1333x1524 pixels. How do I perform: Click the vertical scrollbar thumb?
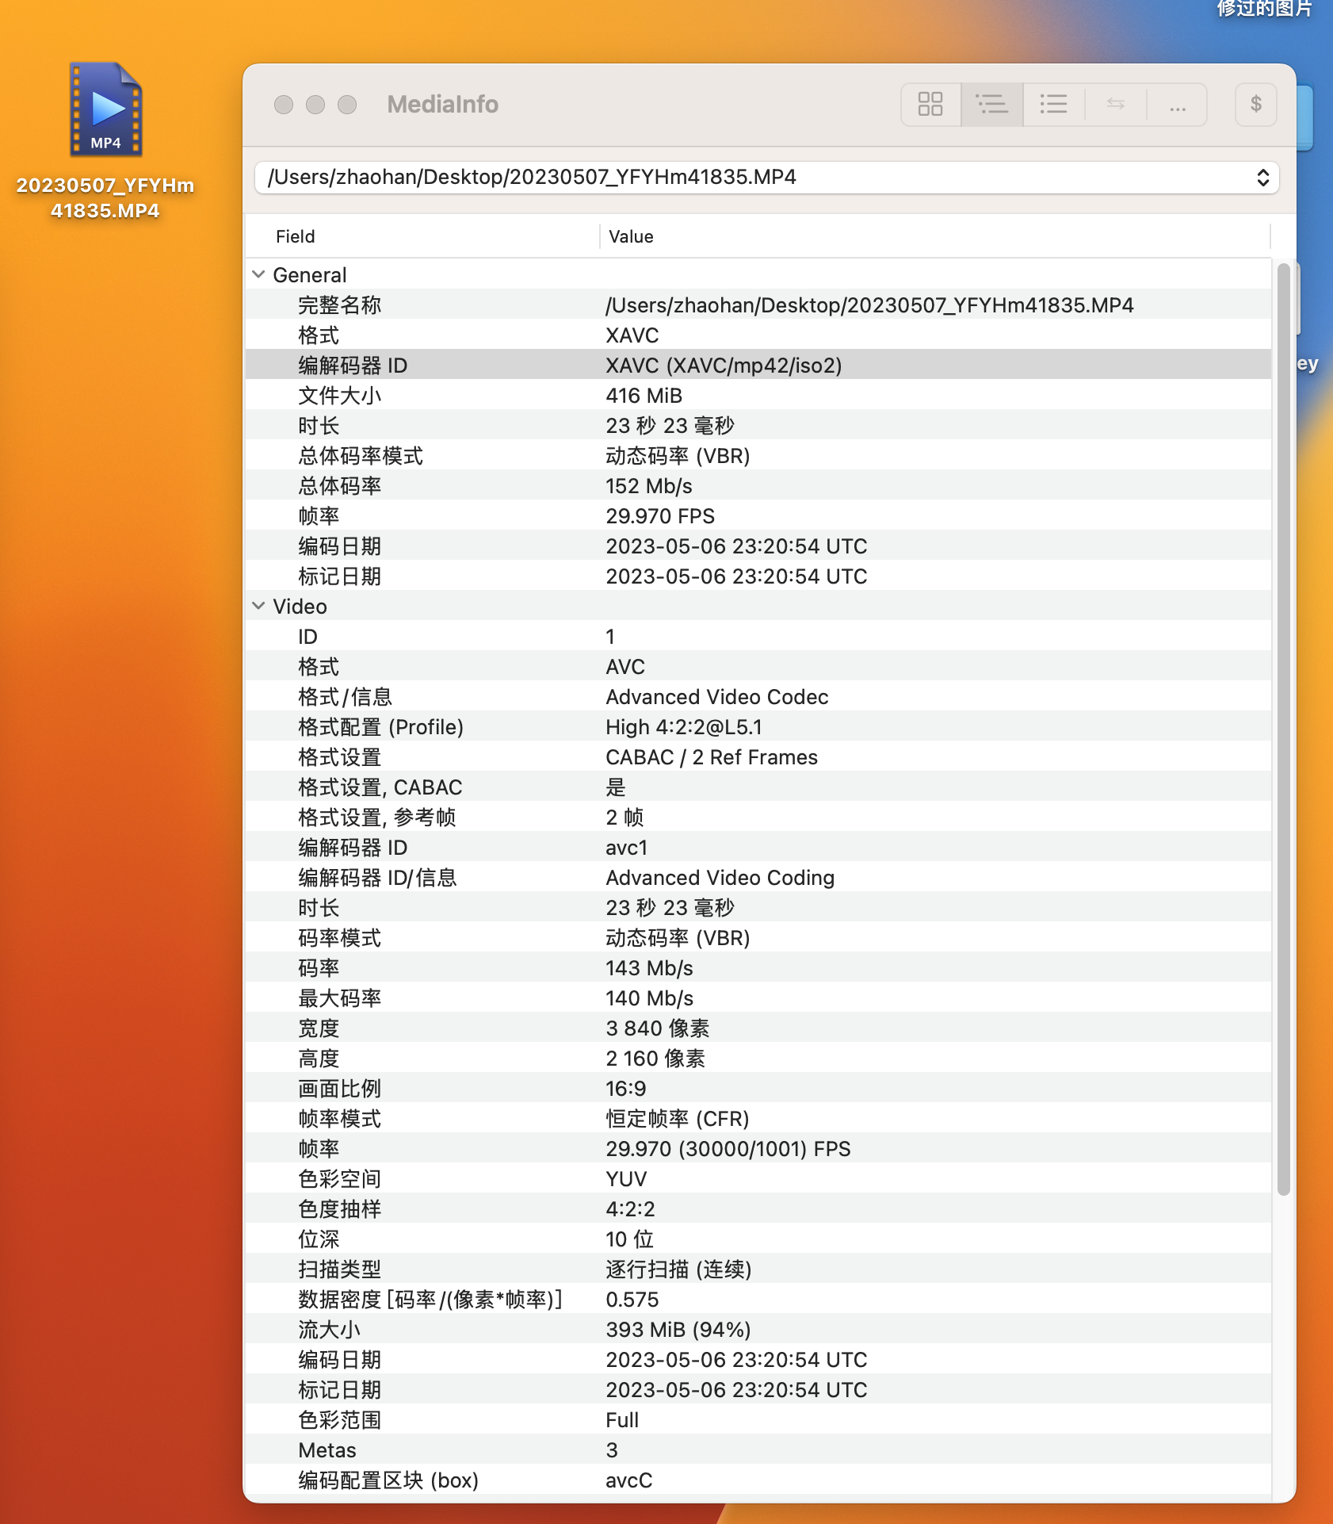1283,729
